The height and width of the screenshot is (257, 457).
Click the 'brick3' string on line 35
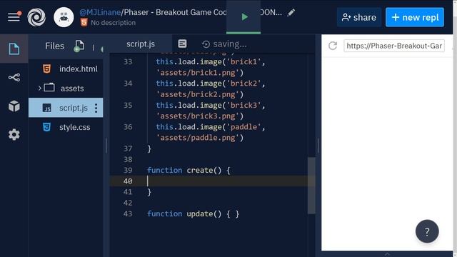[243, 105]
